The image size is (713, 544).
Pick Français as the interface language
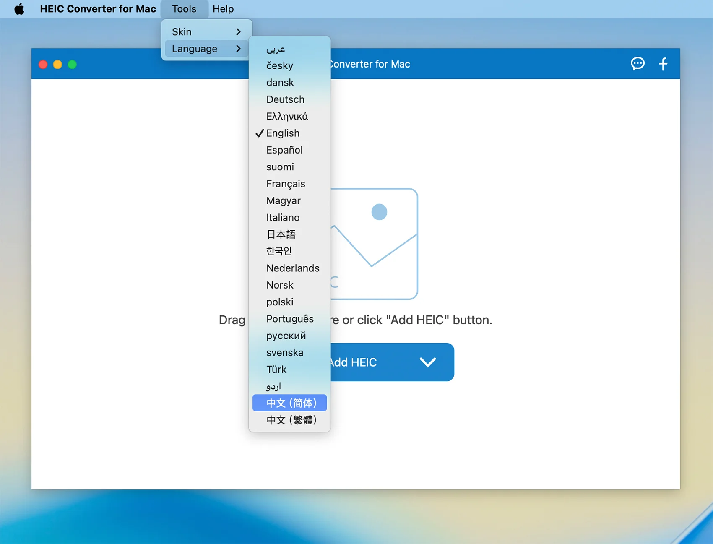[x=286, y=184]
